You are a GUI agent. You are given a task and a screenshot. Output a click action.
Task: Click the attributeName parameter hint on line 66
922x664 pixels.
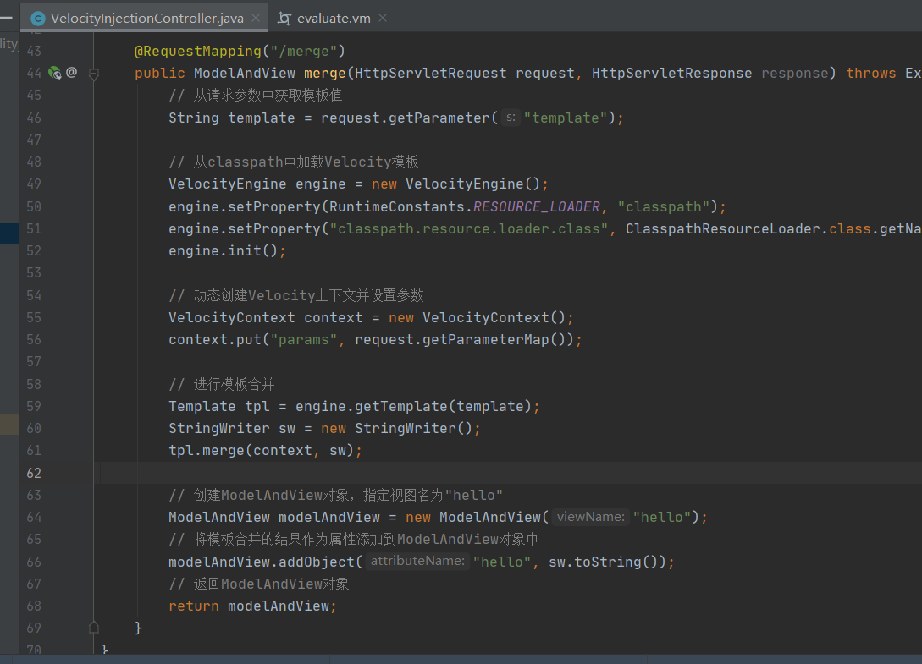click(417, 561)
